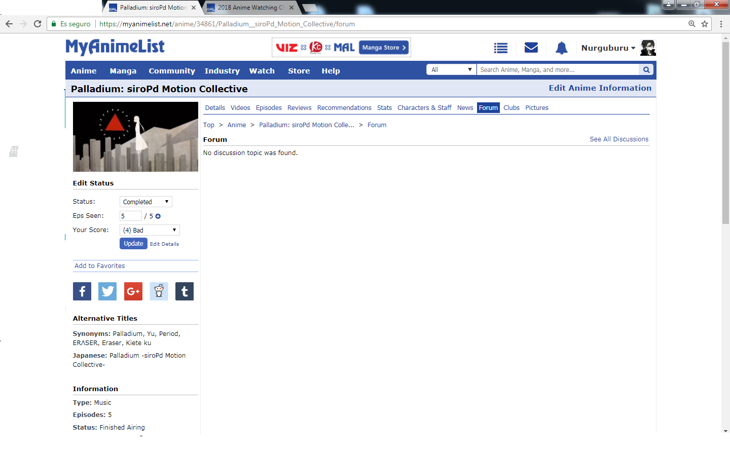Click the browser address bar URL

click(227, 24)
